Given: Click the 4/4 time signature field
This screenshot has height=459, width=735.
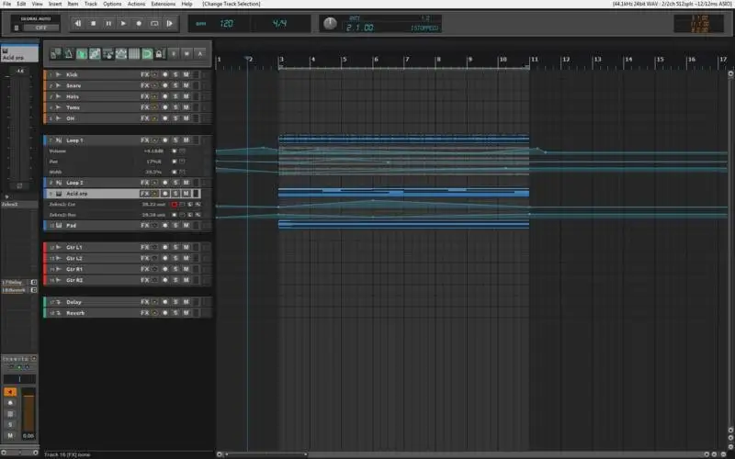Looking at the screenshot, I should pyautogui.click(x=277, y=23).
